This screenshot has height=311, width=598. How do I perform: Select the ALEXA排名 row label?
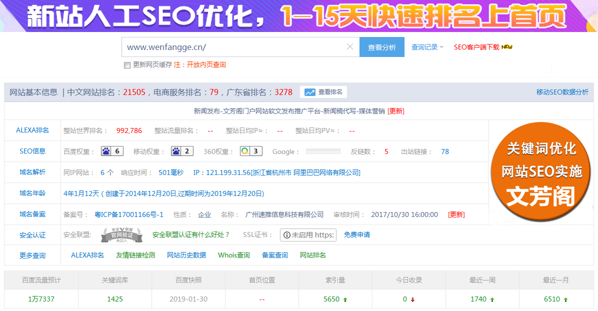pos(33,130)
